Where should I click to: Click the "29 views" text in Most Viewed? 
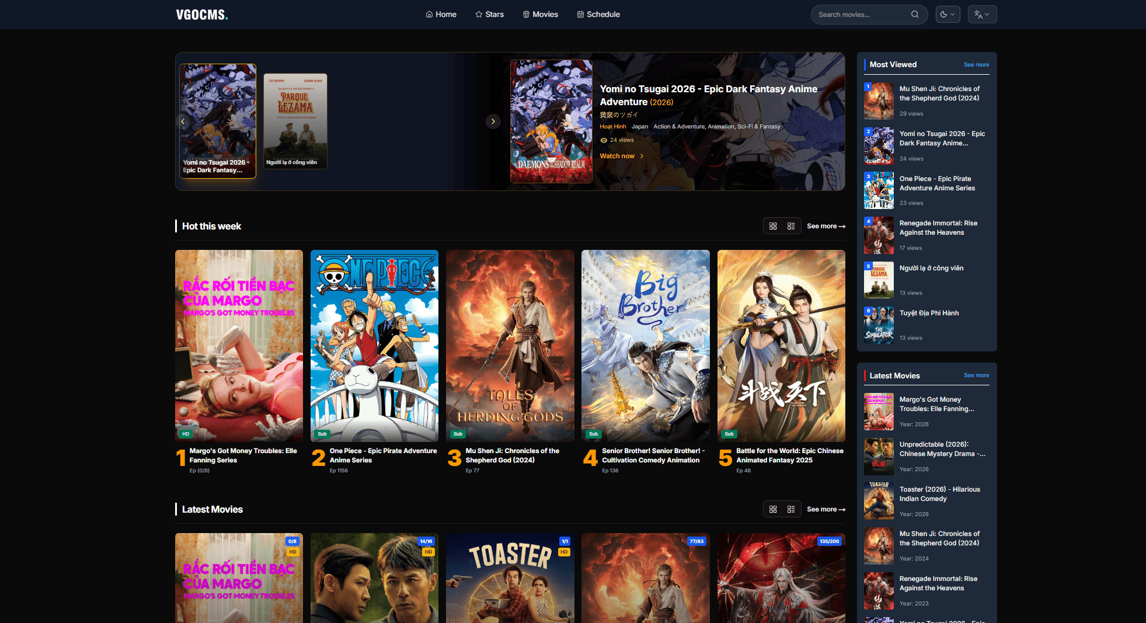pyautogui.click(x=911, y=114)
